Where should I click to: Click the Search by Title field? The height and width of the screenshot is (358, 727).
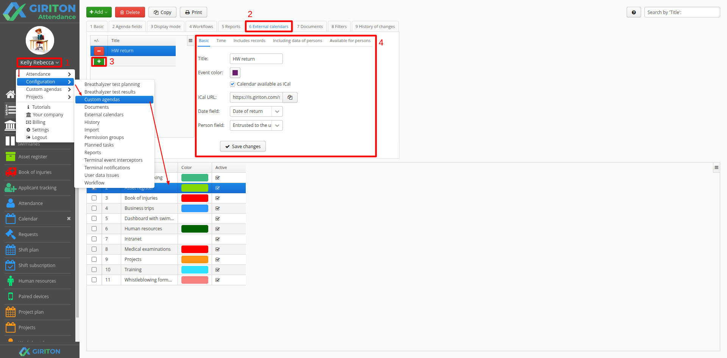[x=682, y=12]
